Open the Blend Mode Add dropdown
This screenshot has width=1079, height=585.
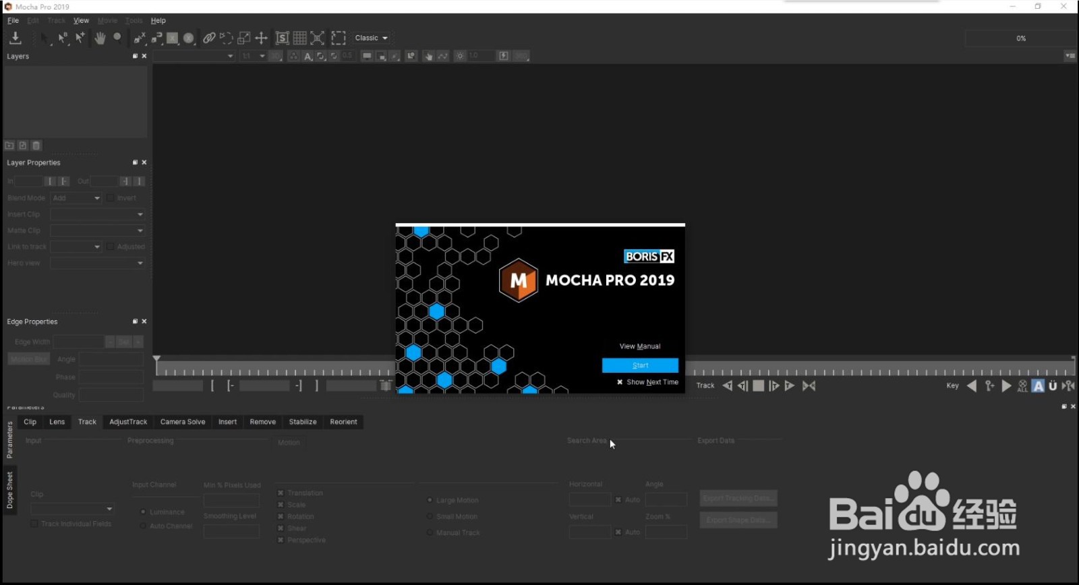(x=76, y=198)
